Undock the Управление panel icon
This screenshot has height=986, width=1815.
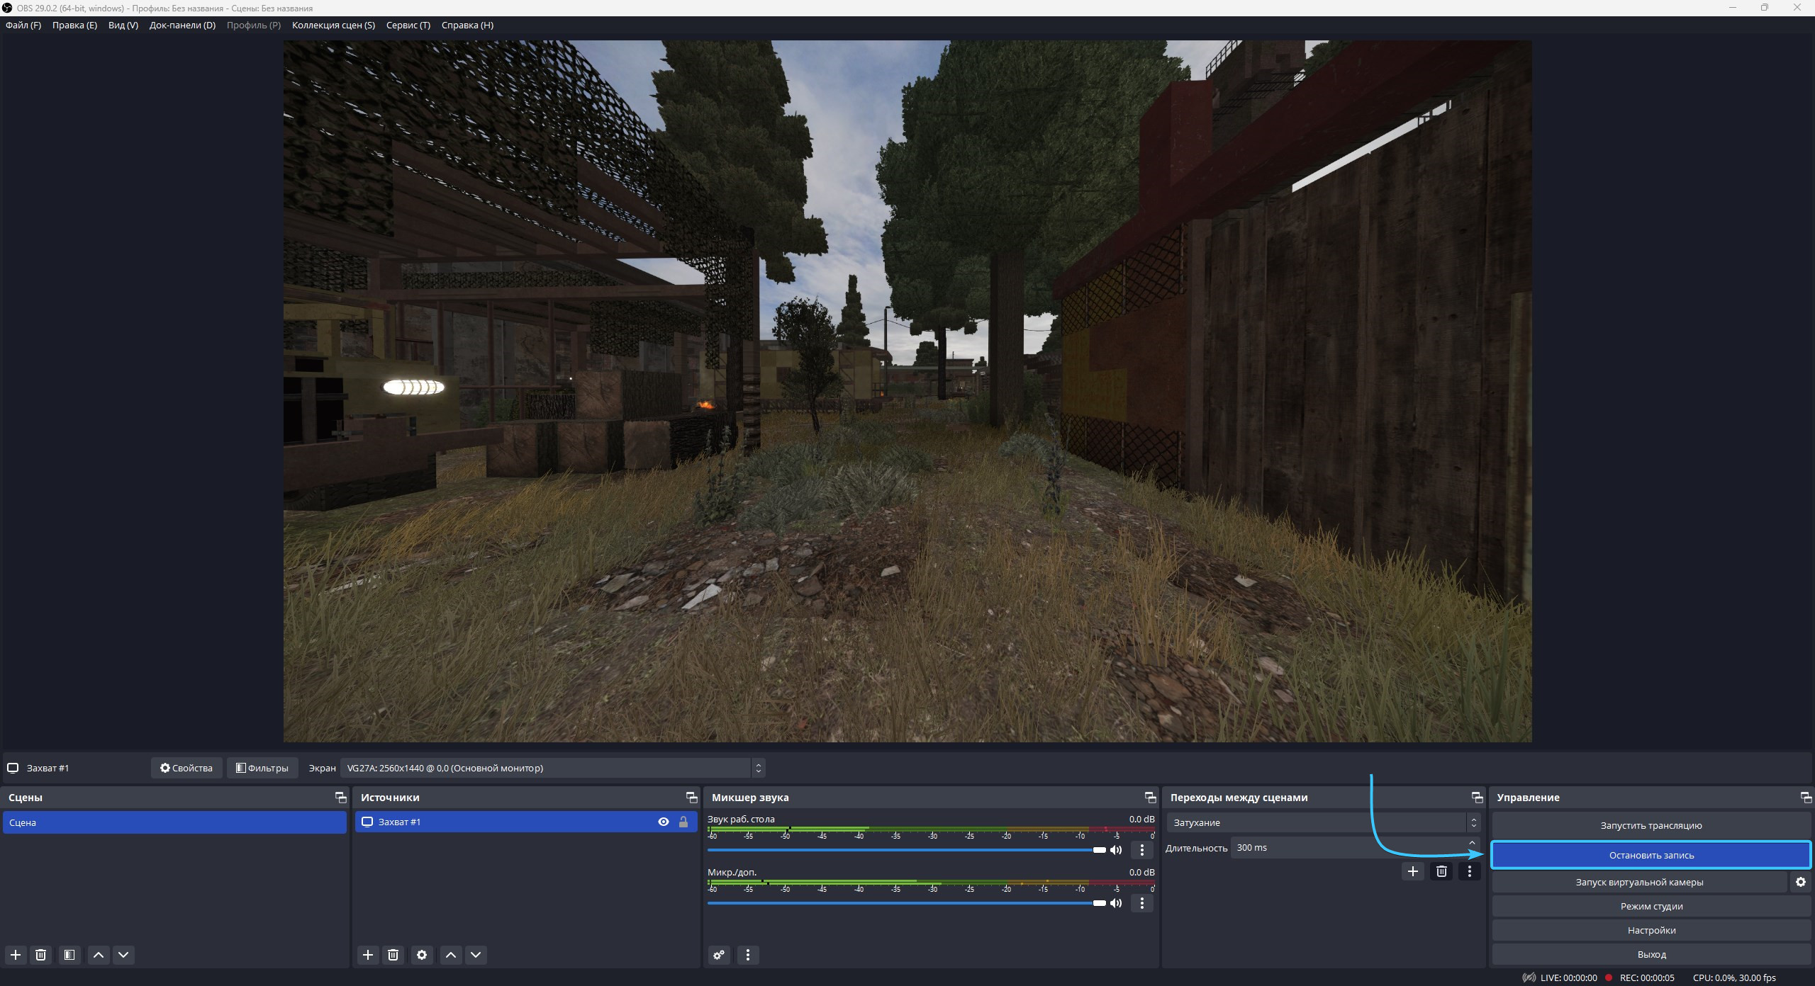tap(1806, 798)
